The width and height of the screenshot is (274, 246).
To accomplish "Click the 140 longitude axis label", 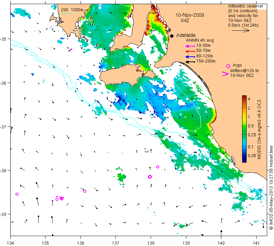I will tap(221, 243).
